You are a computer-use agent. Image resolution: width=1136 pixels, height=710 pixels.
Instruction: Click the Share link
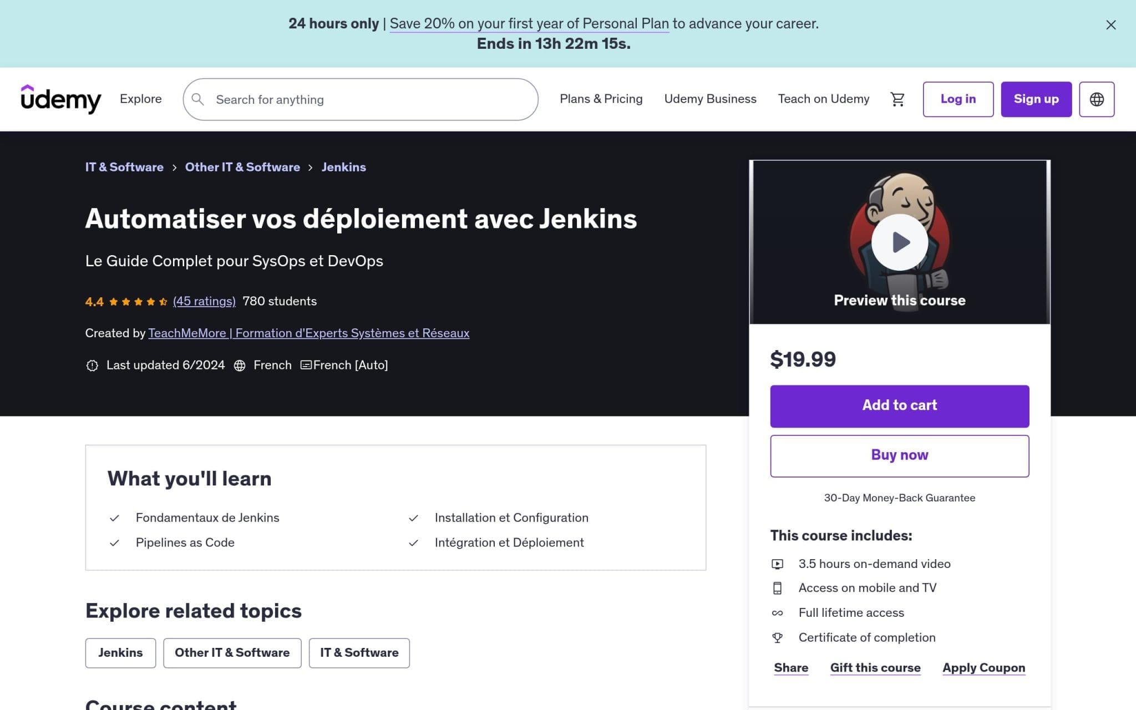point(791,668)
